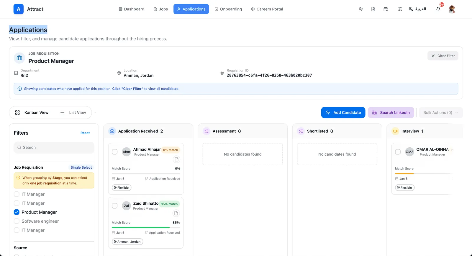Click the Assessment column icon
Viewport: 472px width, 256px height.
(206, 131)
